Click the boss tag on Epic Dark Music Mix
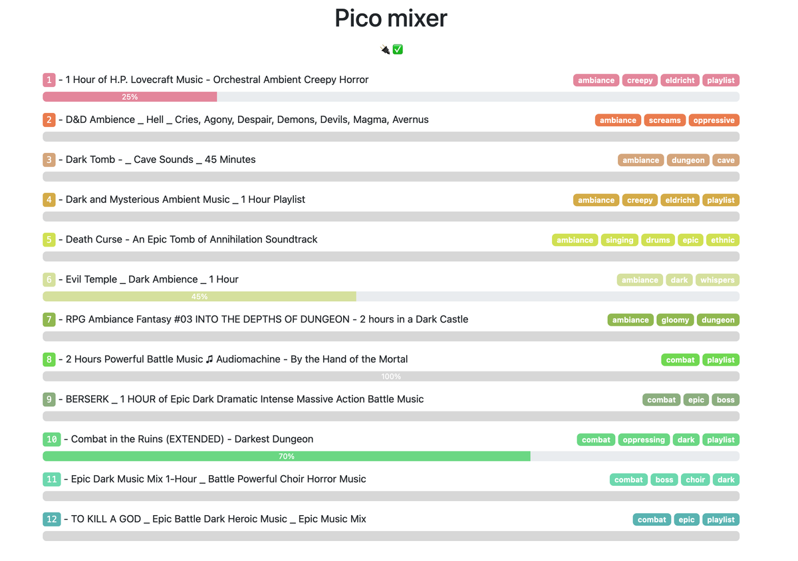The height and width of the screenshot is (561, 798). tap(664, 479)
